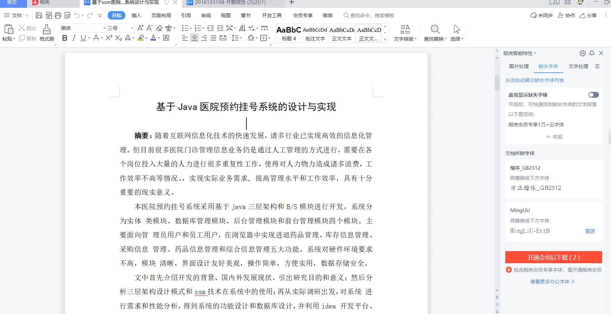The height and width of the screenshot is (314, 611).
Task: Click the Undo arrow icon
Action: click(x=77, y=15)
